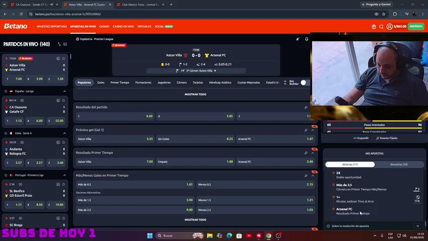The width and height of the screenshot is (428, 241).
Task: Open the Apuestas Deportivas menu
Action: [x=52, y=27]
